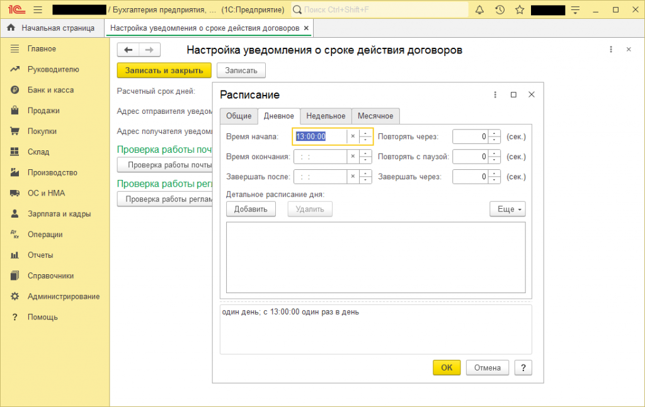Open the history clock icon
The height and width of the screenshot is (407, 645).
click(x=499, y=10)
